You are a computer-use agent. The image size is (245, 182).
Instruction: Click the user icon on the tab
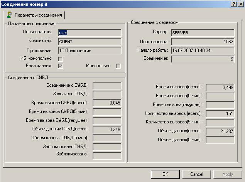coord(9,15)
